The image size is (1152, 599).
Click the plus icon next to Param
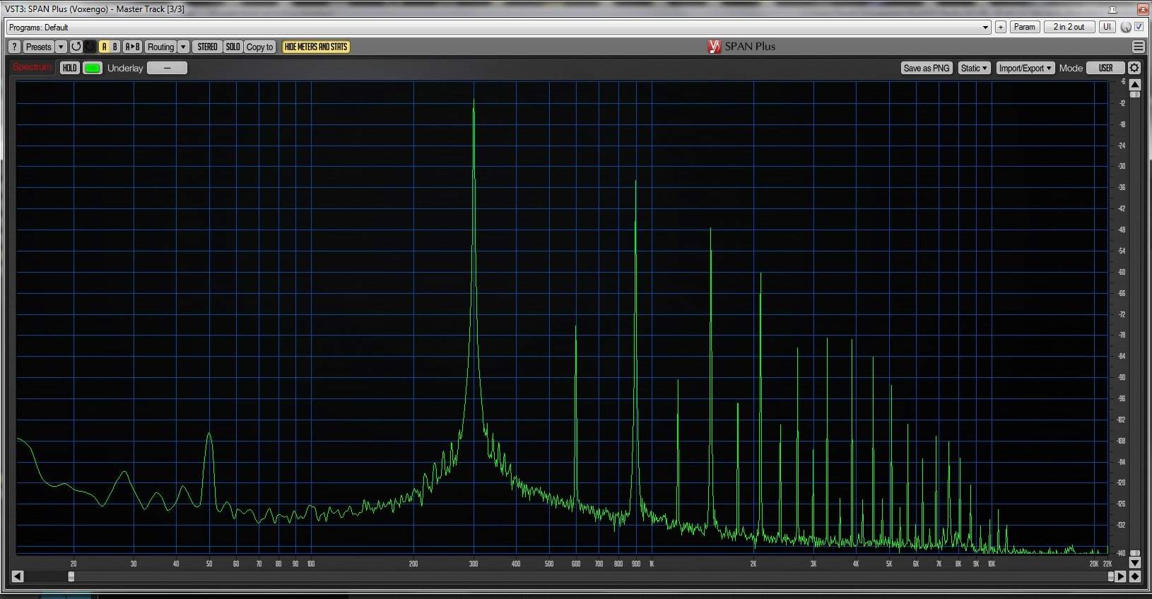(x=1001, y=27)
